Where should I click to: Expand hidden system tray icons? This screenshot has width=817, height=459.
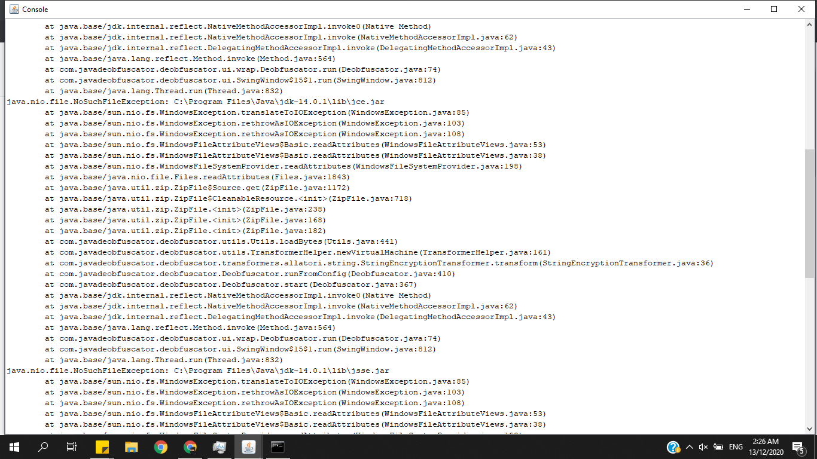click(689, 446)
